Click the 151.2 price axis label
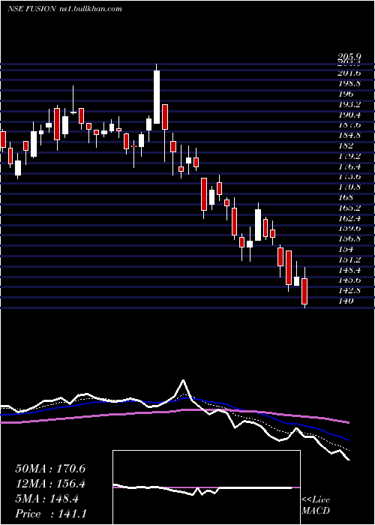Screen dimensions: 375x525 click(349, 259)
